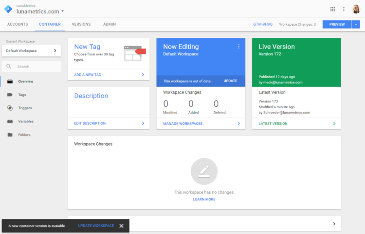Click the New Tag card title
Viewport: 365px width, 234px height.
tap(87, 47)
